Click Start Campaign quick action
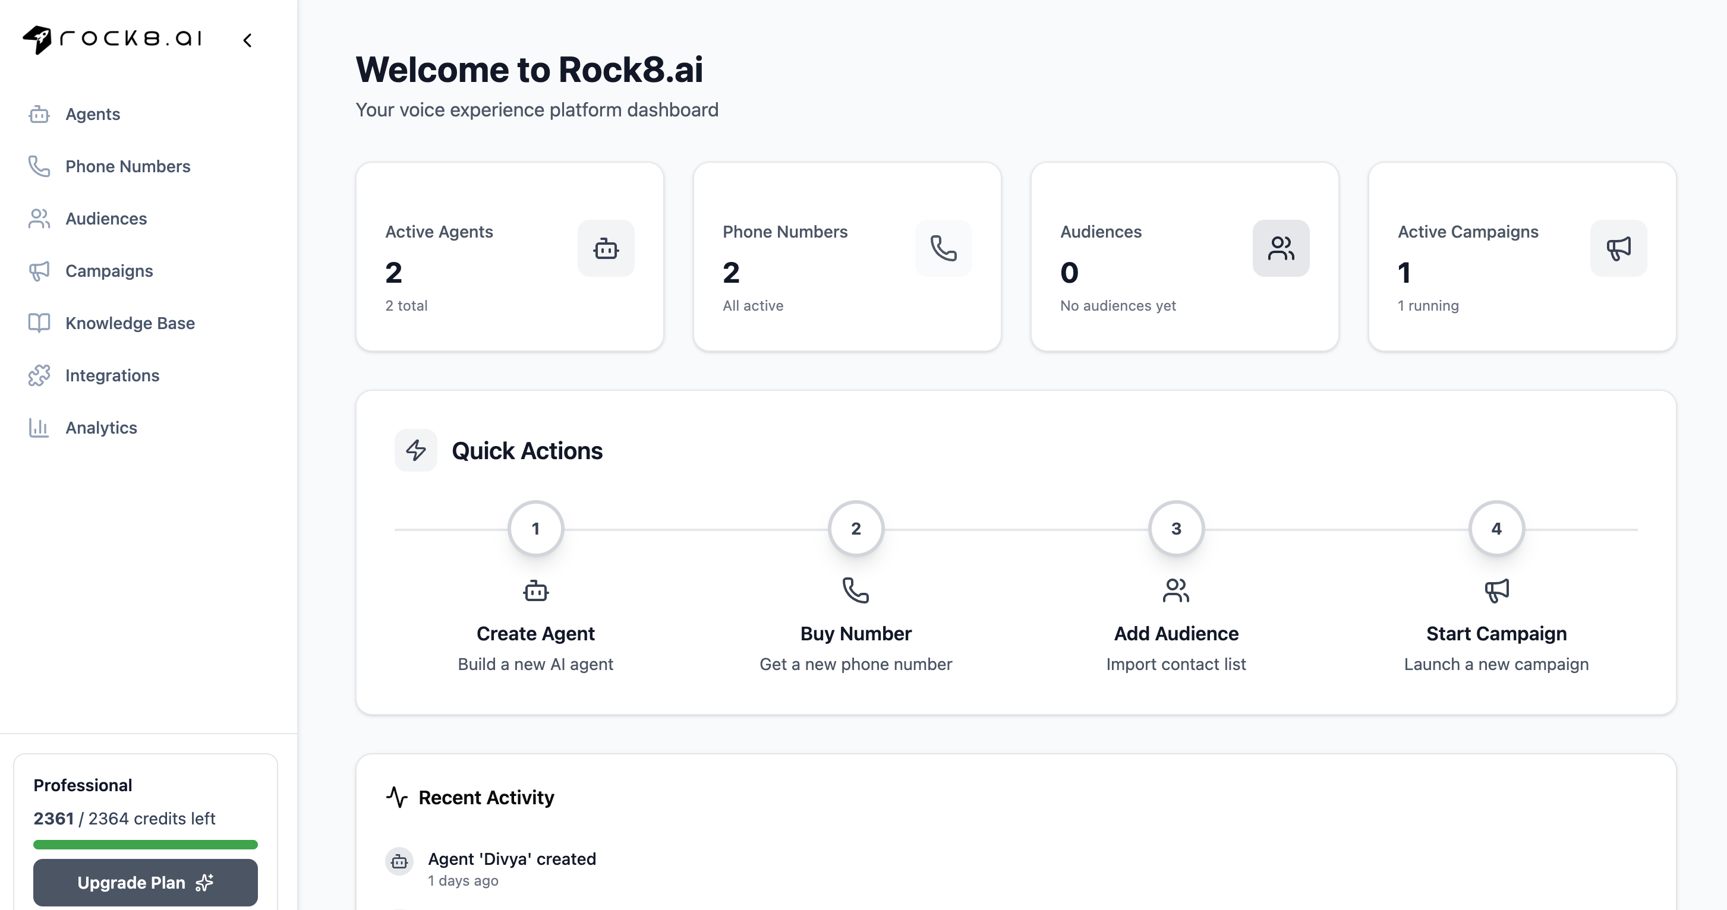 1496,633
